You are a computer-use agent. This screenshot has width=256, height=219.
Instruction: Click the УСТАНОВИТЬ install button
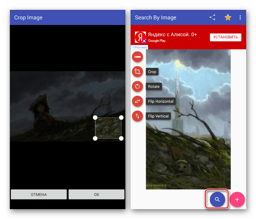pos(226,37)
